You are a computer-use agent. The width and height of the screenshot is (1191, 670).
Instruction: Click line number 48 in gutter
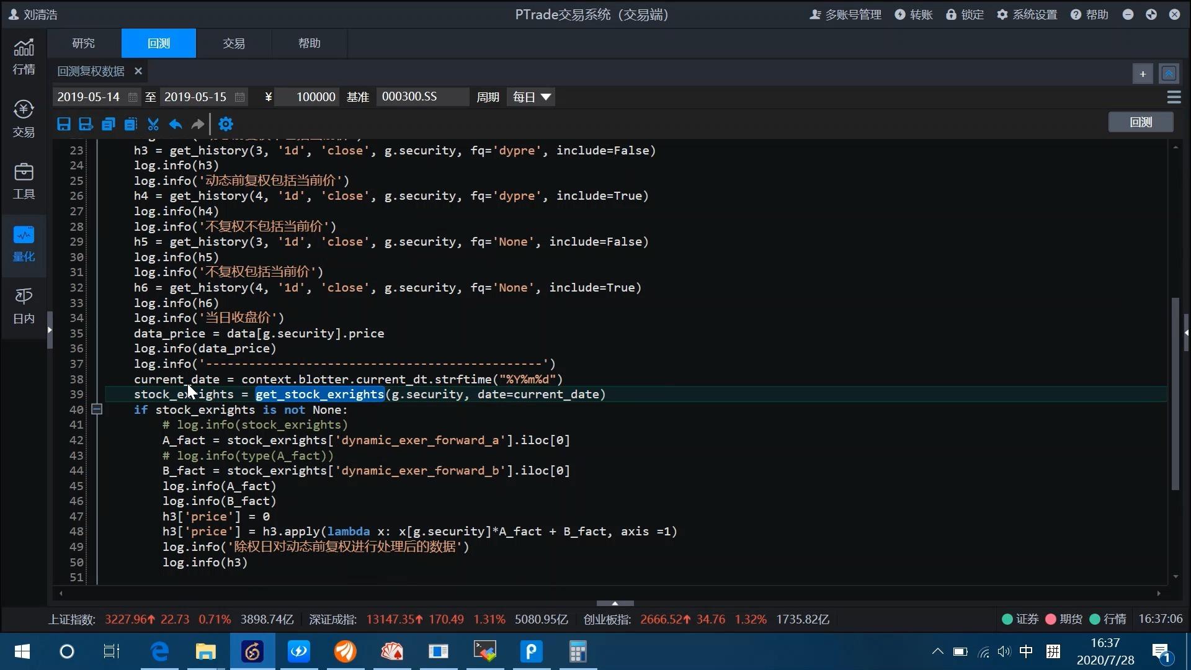coord(76,532)
